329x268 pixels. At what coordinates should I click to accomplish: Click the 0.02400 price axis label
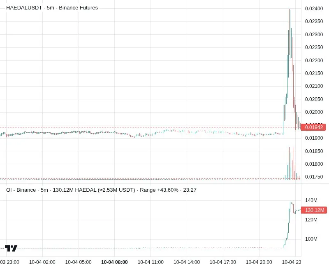pyautogui.click(x=314, y=9)
